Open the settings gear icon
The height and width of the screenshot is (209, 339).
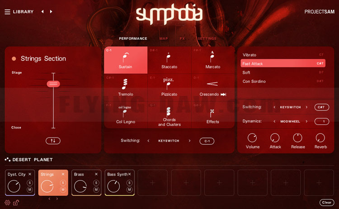[7, 203]
